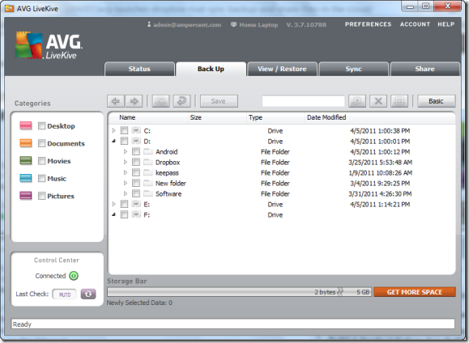Image resolution: width=469 pixels, height=343 pixels.
Task: Open the View / Restore tab
Action: [x=282, y=69]
